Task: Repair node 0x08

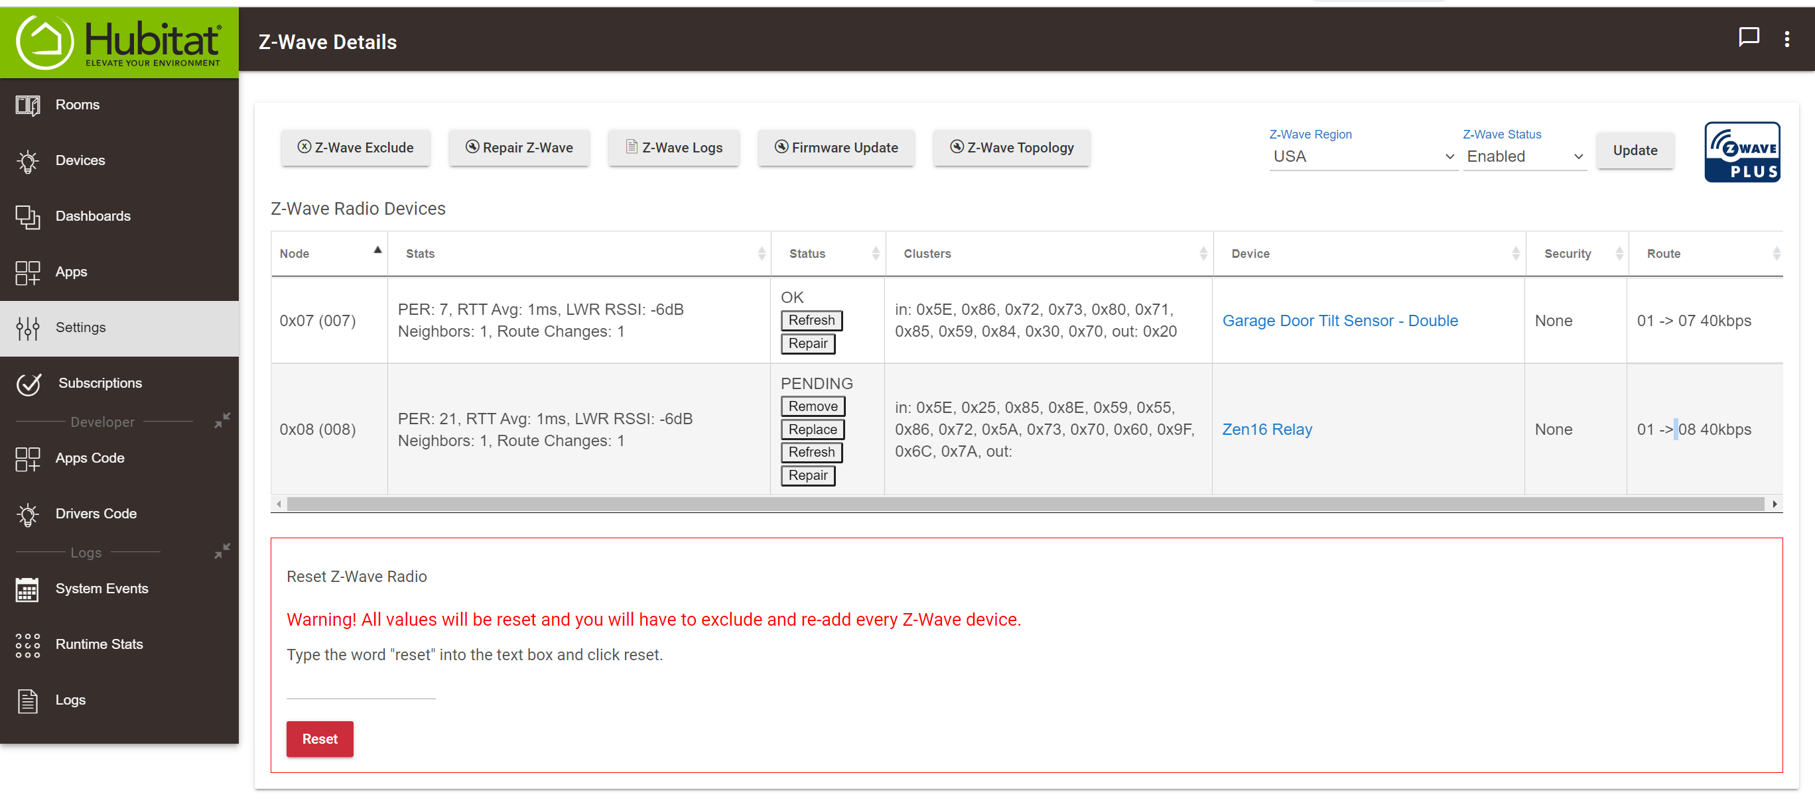Action: (807, 475)
